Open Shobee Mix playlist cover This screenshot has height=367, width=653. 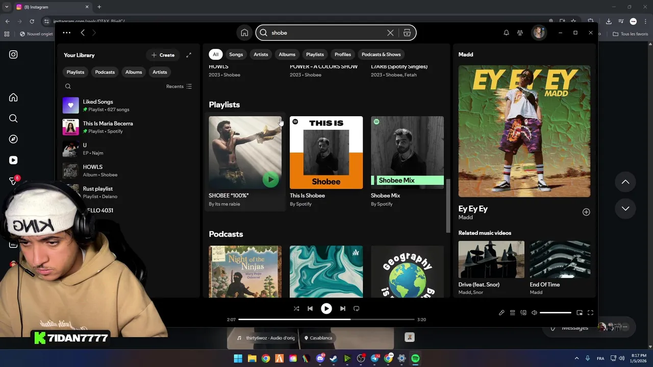(407, 152)
